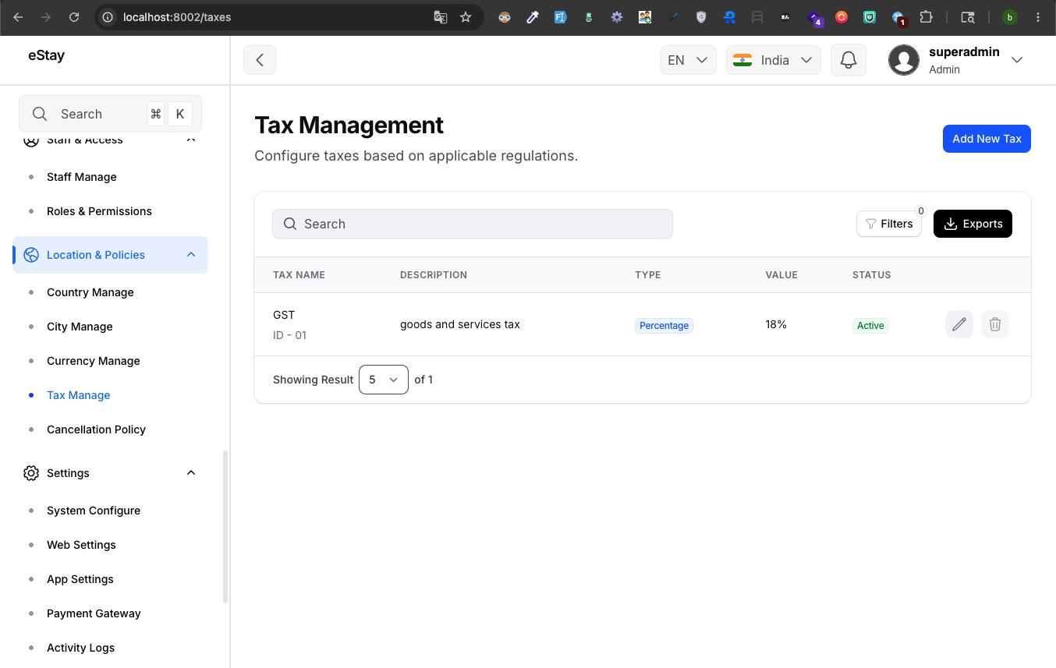1056x668 pixels.
Task: Open Currency Manage
Action: 94,361
